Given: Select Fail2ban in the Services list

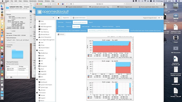Looking at the screenshot, I should point(42,58).
